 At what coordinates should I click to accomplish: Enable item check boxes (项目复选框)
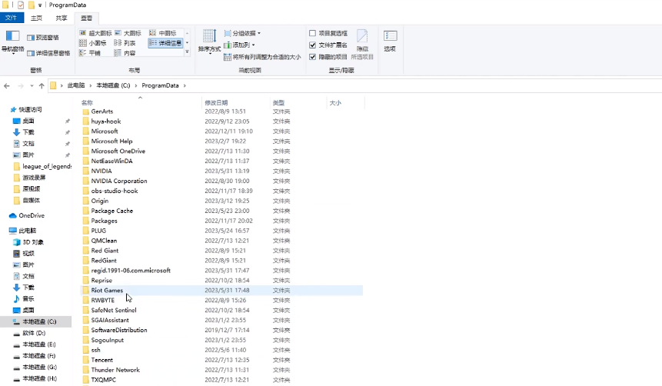pos(328,33)
